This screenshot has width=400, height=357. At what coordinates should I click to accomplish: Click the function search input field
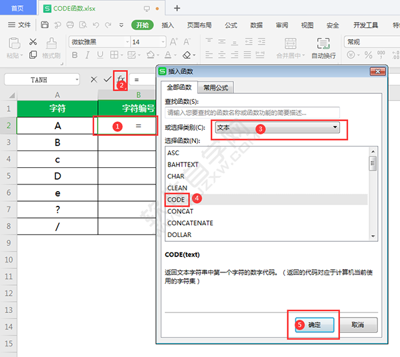(x=252, y=113)
